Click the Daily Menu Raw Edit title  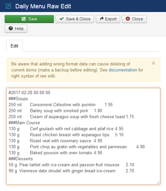coord(43,6)
